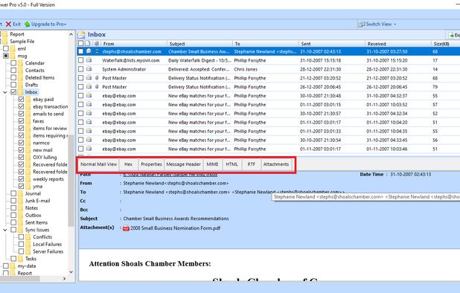Click the Journal folder icon
The width and height of the screenshot is (460, 293).
[x=20, y=193]
